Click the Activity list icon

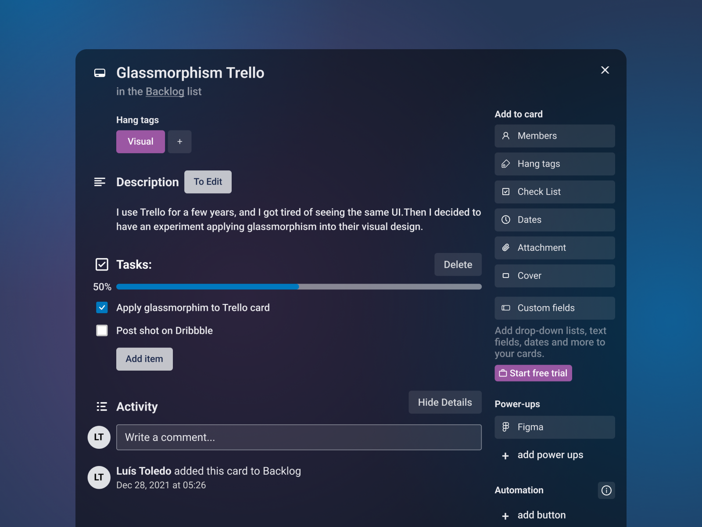pyautogui.click(x=102, y=407)
